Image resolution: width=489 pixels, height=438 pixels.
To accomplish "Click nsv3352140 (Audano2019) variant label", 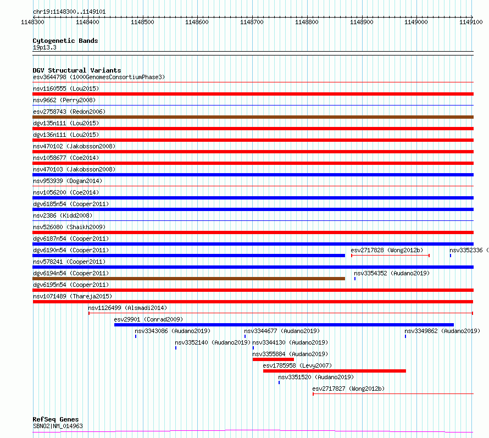I will click(213, 342).
